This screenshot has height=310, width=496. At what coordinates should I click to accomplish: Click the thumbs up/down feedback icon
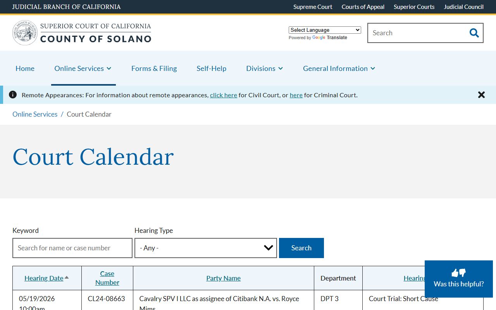click(x=459, y=273)
